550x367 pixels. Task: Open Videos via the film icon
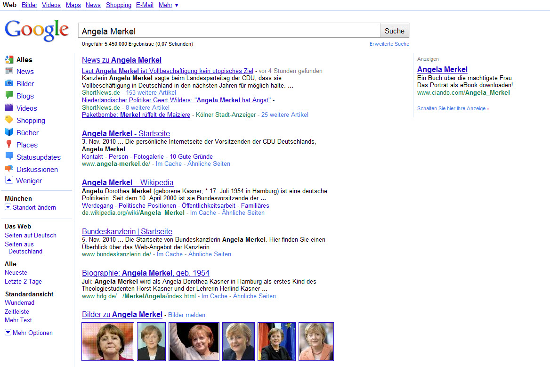9,108
